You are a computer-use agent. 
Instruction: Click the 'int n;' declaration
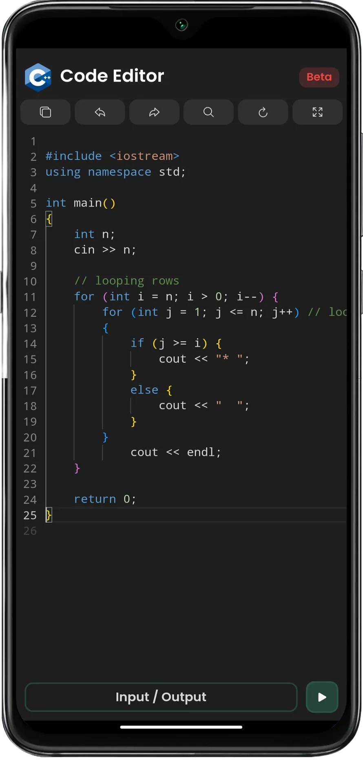click(95, 234)
